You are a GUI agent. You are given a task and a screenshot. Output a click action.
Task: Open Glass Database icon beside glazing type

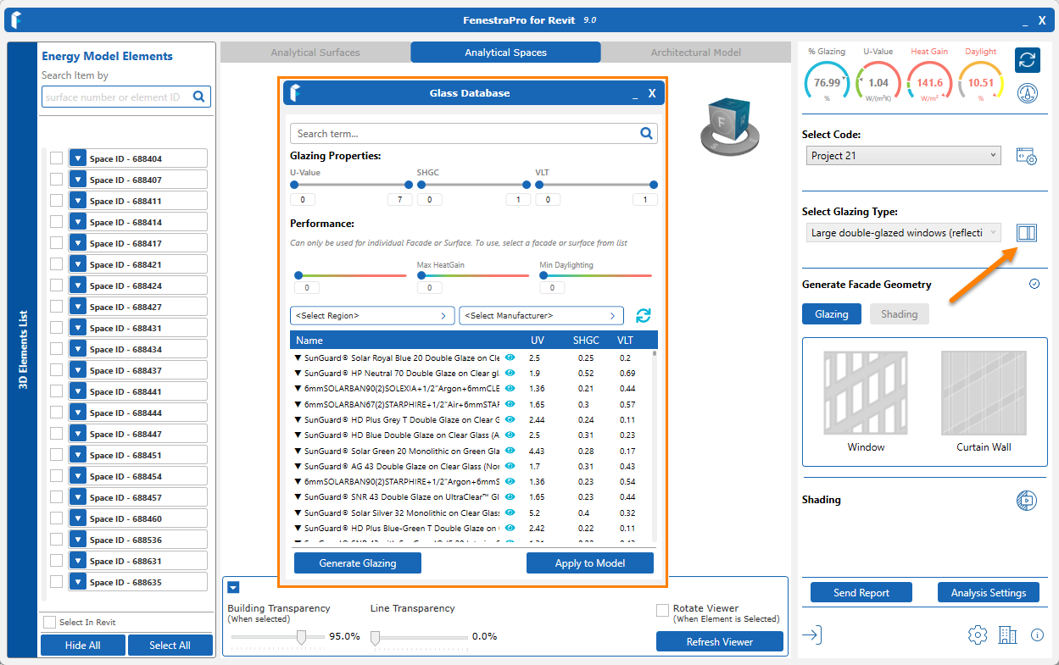click(1026, 233)
